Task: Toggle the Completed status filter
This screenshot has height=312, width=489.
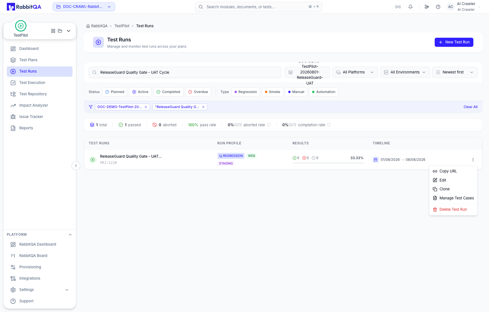Action: coord(168,92)
